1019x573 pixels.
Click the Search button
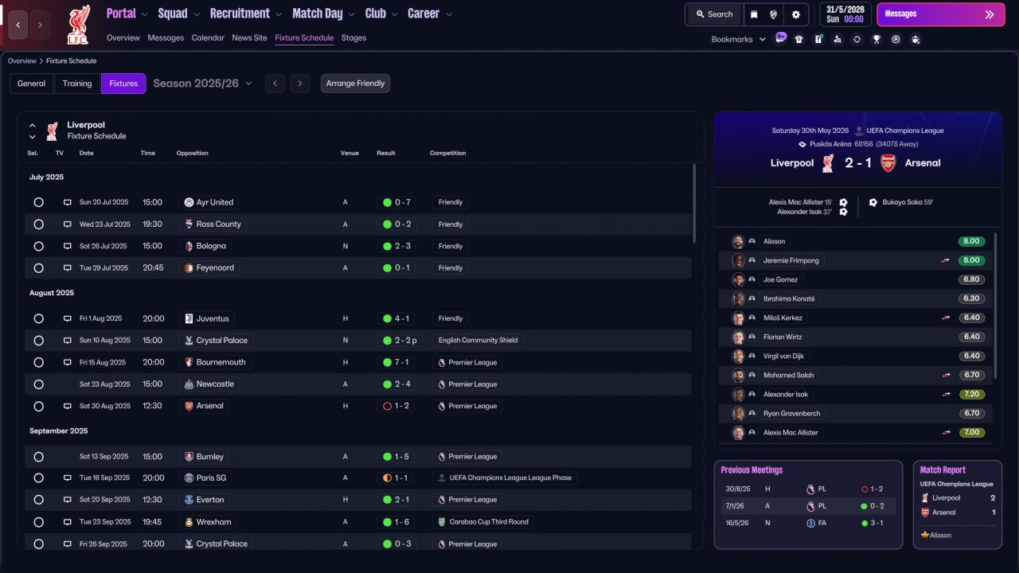(x=713, y=14)
